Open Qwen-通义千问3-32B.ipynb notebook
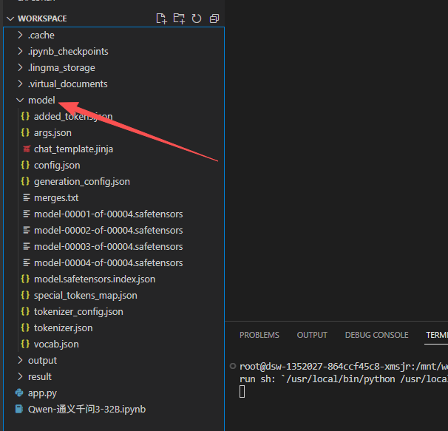The image size is (448, 431). coord(86,410)
